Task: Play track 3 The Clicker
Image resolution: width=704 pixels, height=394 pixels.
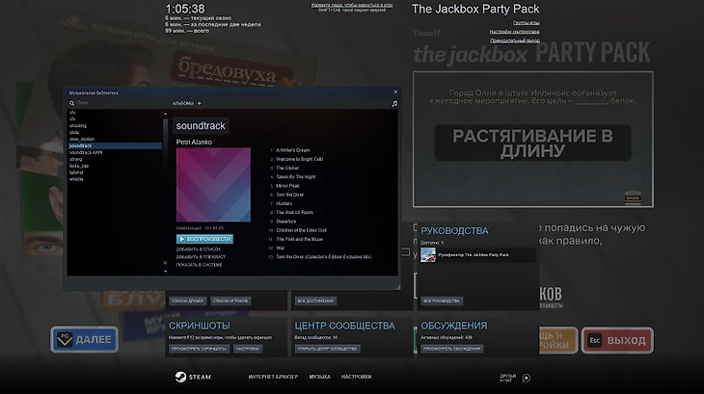Action: coord(287,168)
